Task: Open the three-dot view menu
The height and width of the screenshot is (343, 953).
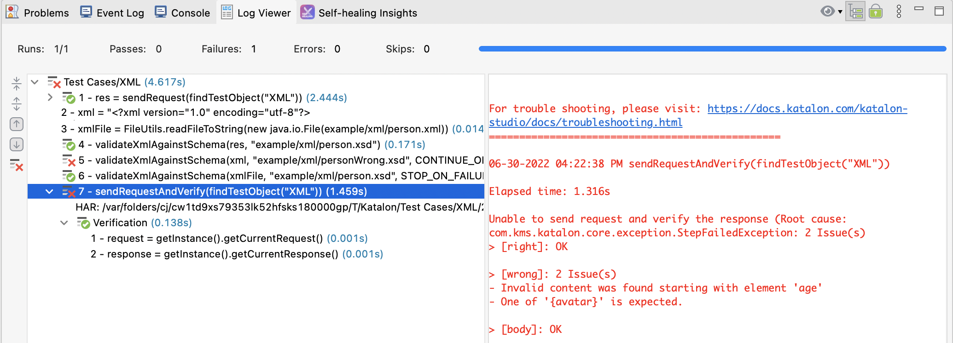Action: (899, 11)
